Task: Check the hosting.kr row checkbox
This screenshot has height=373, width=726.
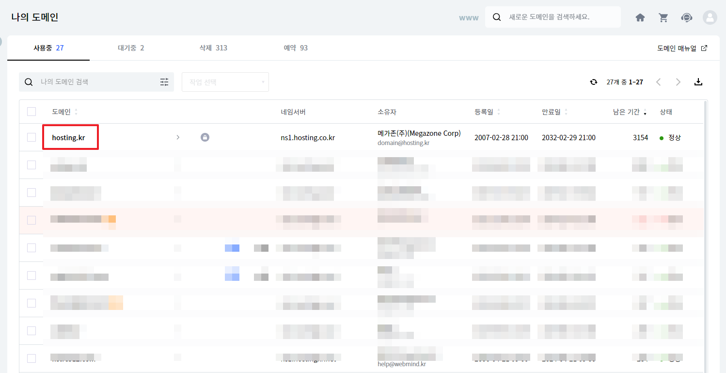Action: click(32, 138)
